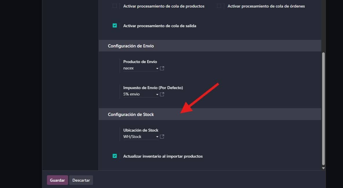Click the Guardar button
This screenshot has height=188, width=343.
tap(57, 180)
